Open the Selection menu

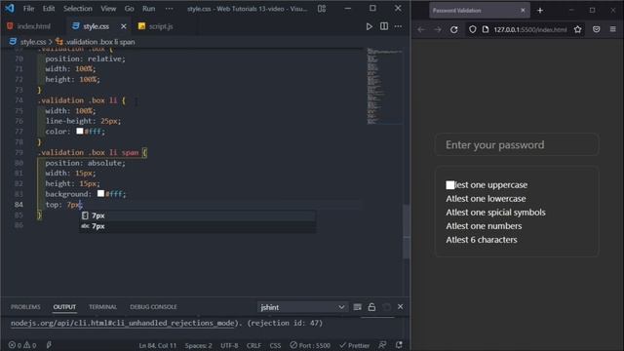[78, 9]
